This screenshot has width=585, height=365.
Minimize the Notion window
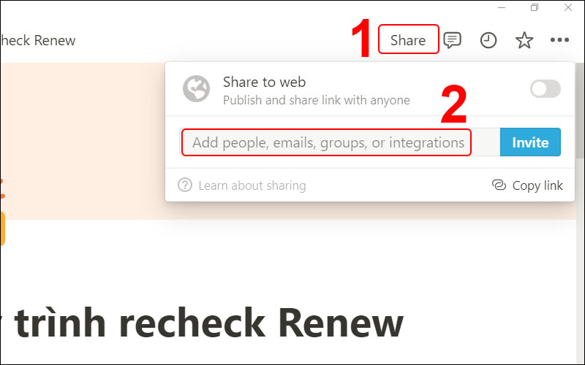click(x=502, y=7)
